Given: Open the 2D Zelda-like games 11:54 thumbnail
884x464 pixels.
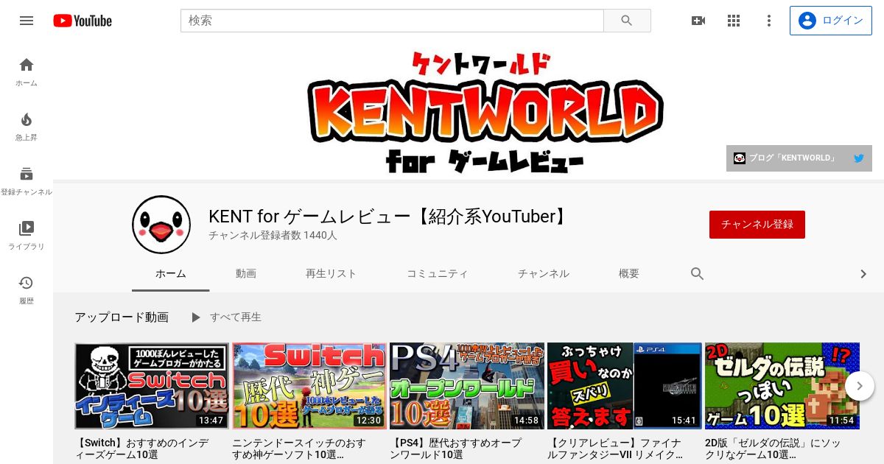Looking at the screenshot, I should point(782,386).
